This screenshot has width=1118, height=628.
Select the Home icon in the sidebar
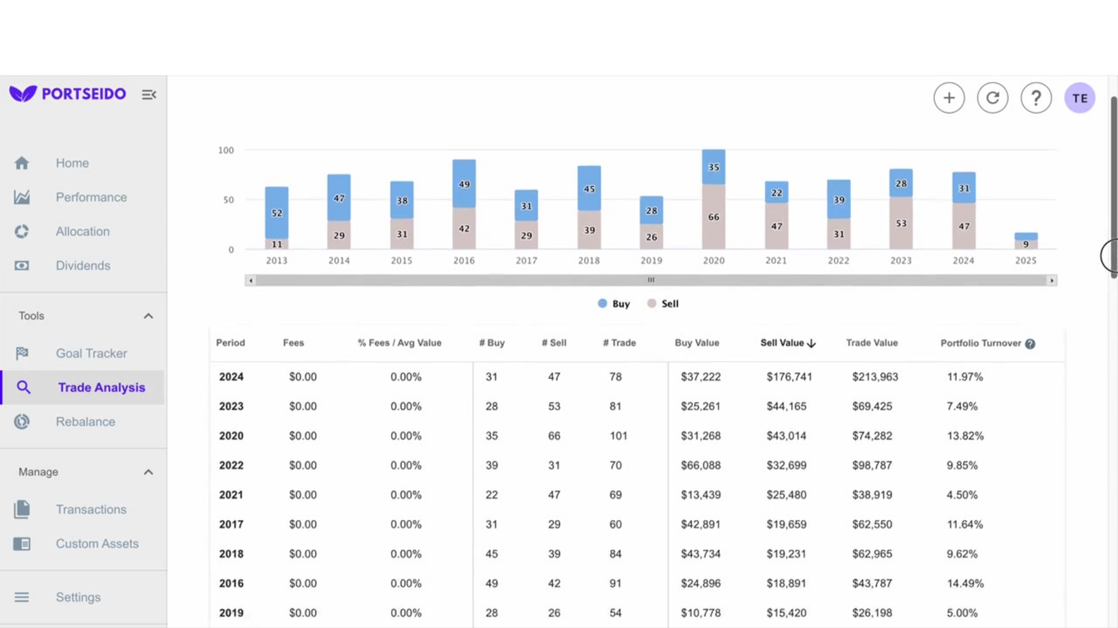[22, 163]
